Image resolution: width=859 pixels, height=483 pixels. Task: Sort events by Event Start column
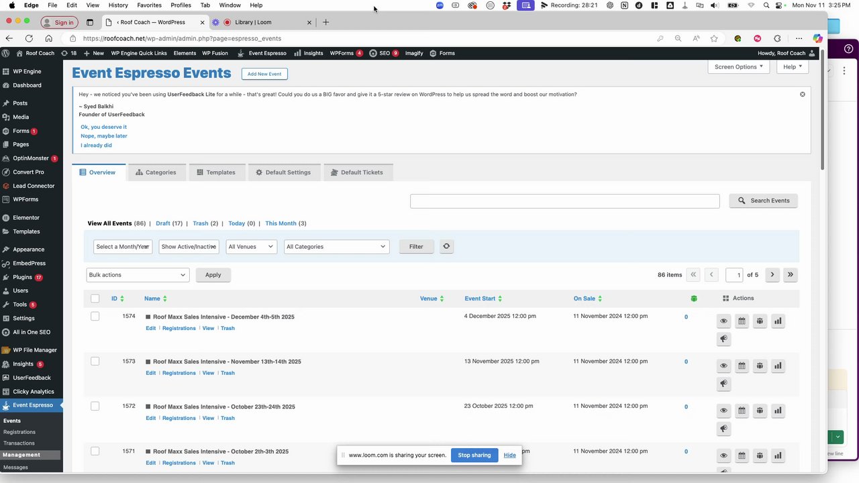click(x=483, y=299)
